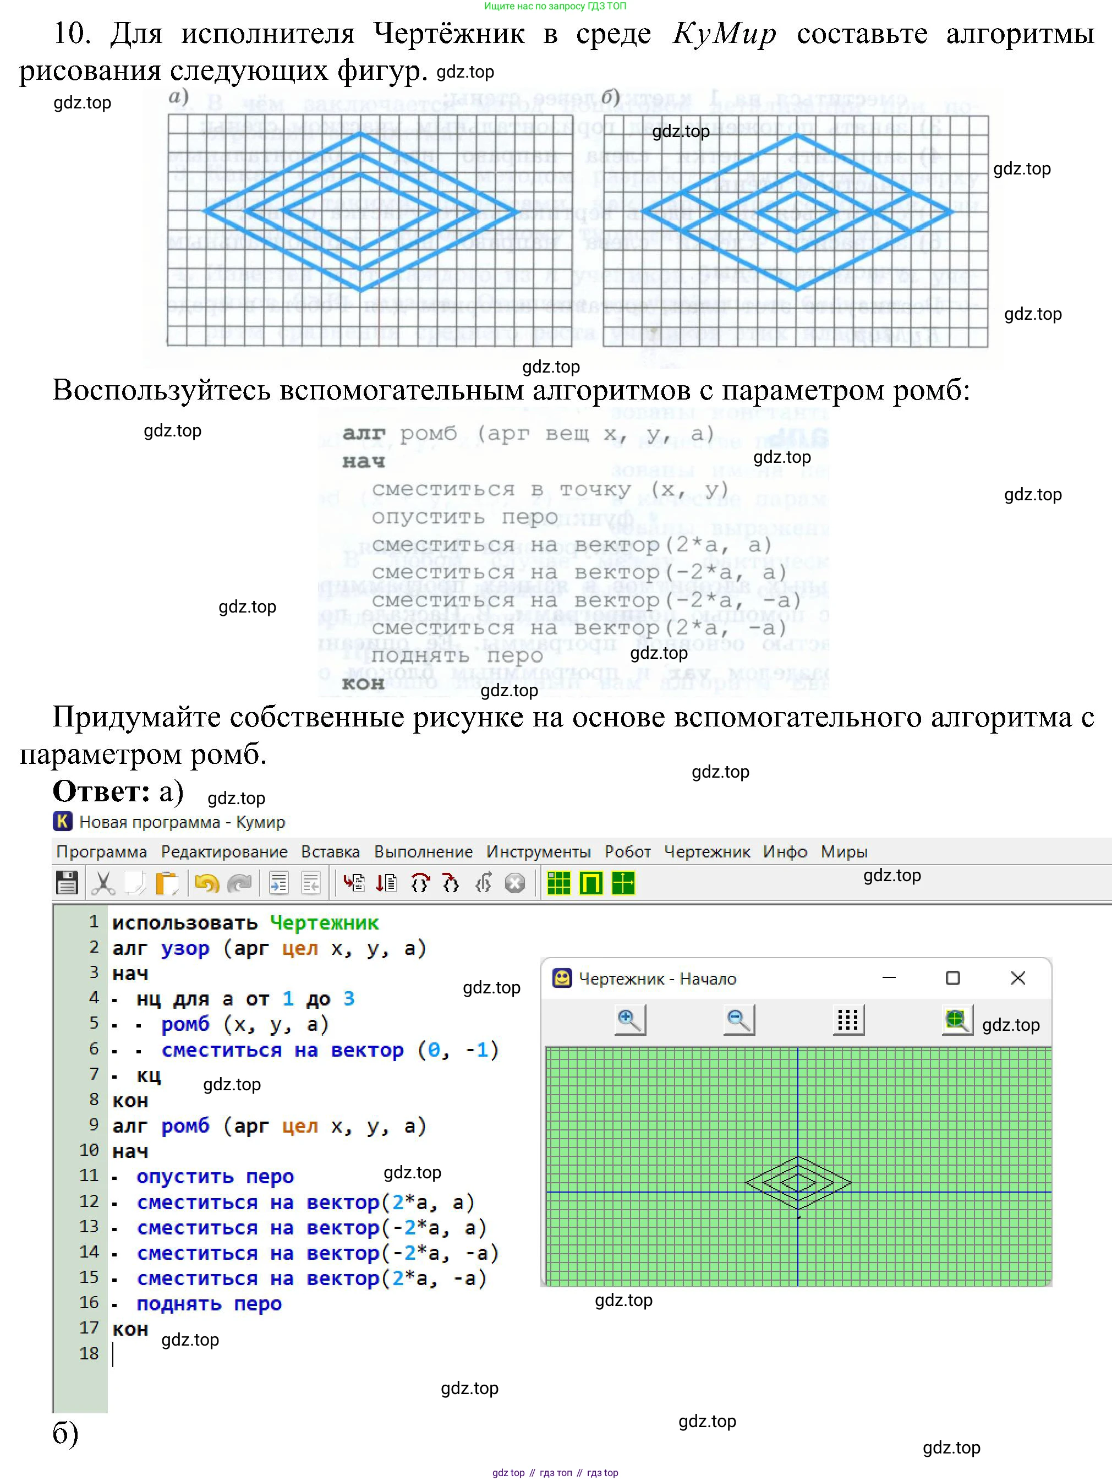This screenshot has width=1112, height=1481.
Task: Zoom in on the Чертежник canvas
Action: pyautogui.click(x=629, y=1020)
